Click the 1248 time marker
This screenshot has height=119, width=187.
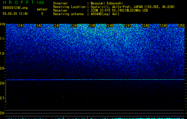(x=146, y=26)
